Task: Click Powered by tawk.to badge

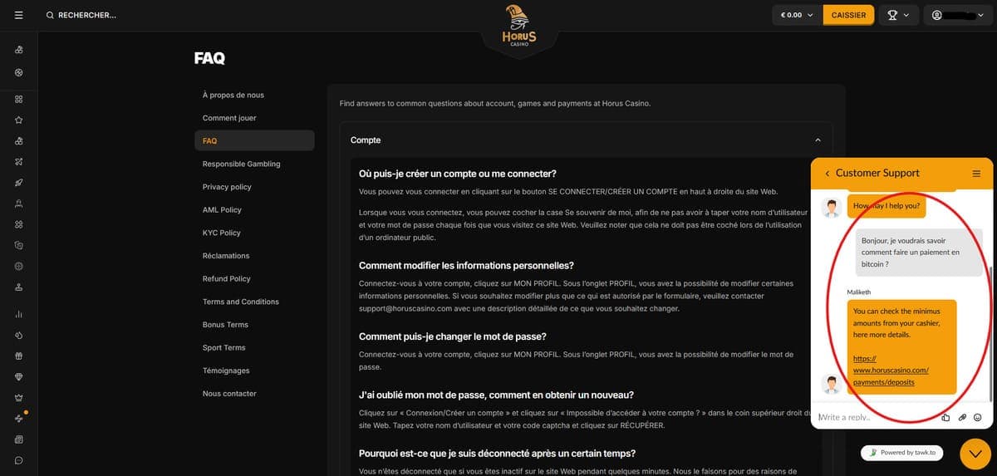Action: click(903, 453)
